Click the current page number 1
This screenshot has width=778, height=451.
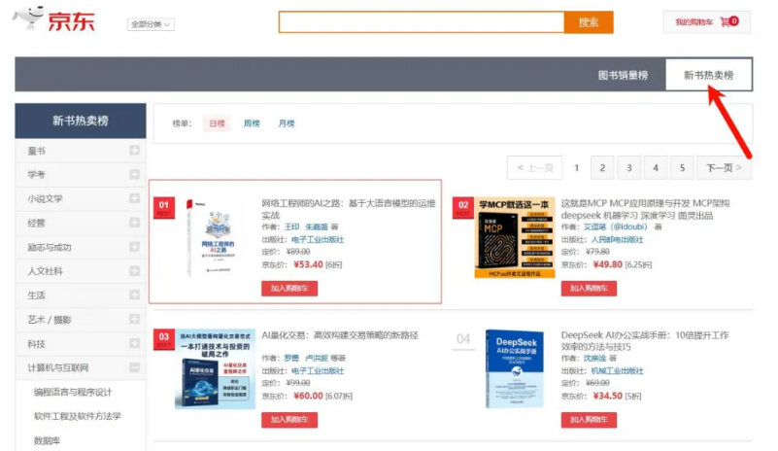pyautogui.click(x=577, y=168)
